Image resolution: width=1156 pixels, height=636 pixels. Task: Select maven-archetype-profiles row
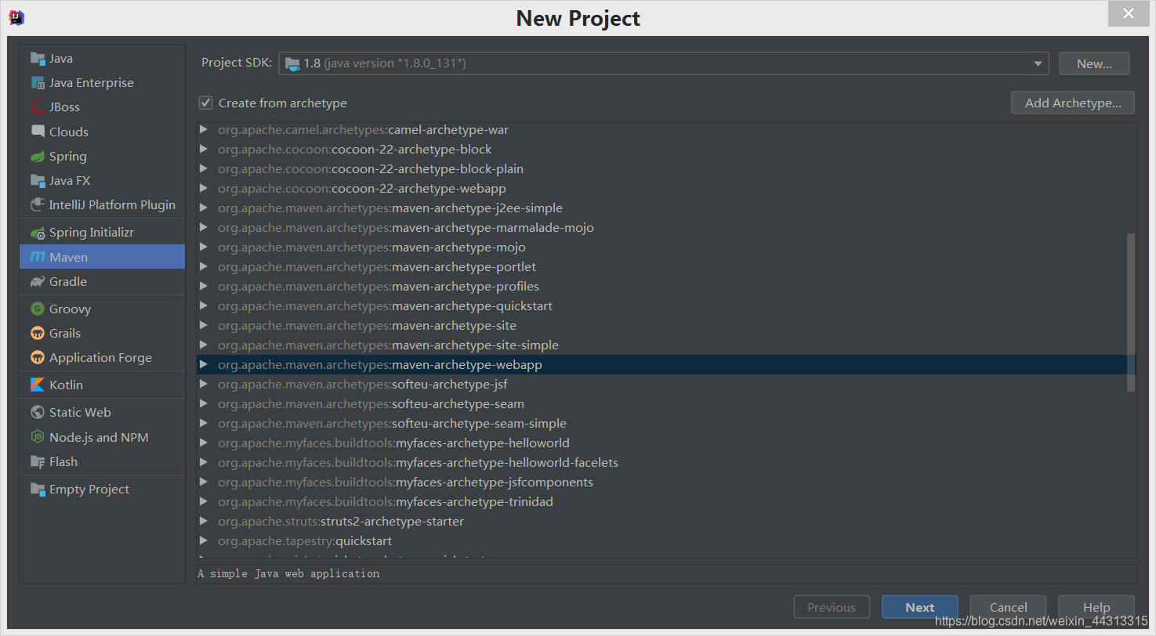click(666, 286)
